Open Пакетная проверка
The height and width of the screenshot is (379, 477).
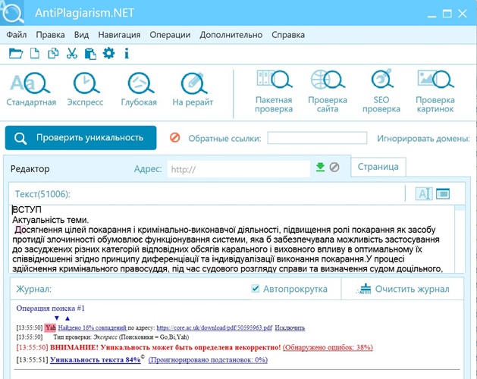pyautogui.click(x=274, y=91)
